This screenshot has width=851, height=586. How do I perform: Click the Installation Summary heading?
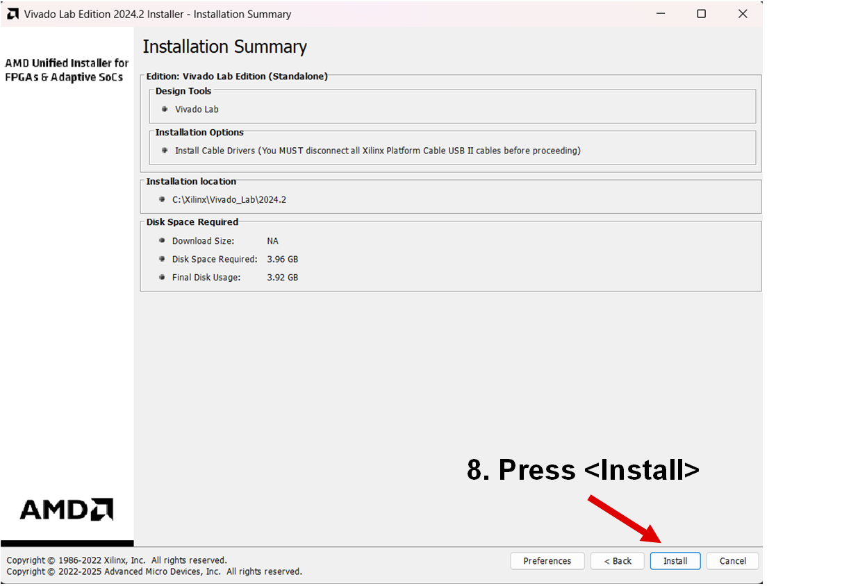224,47
